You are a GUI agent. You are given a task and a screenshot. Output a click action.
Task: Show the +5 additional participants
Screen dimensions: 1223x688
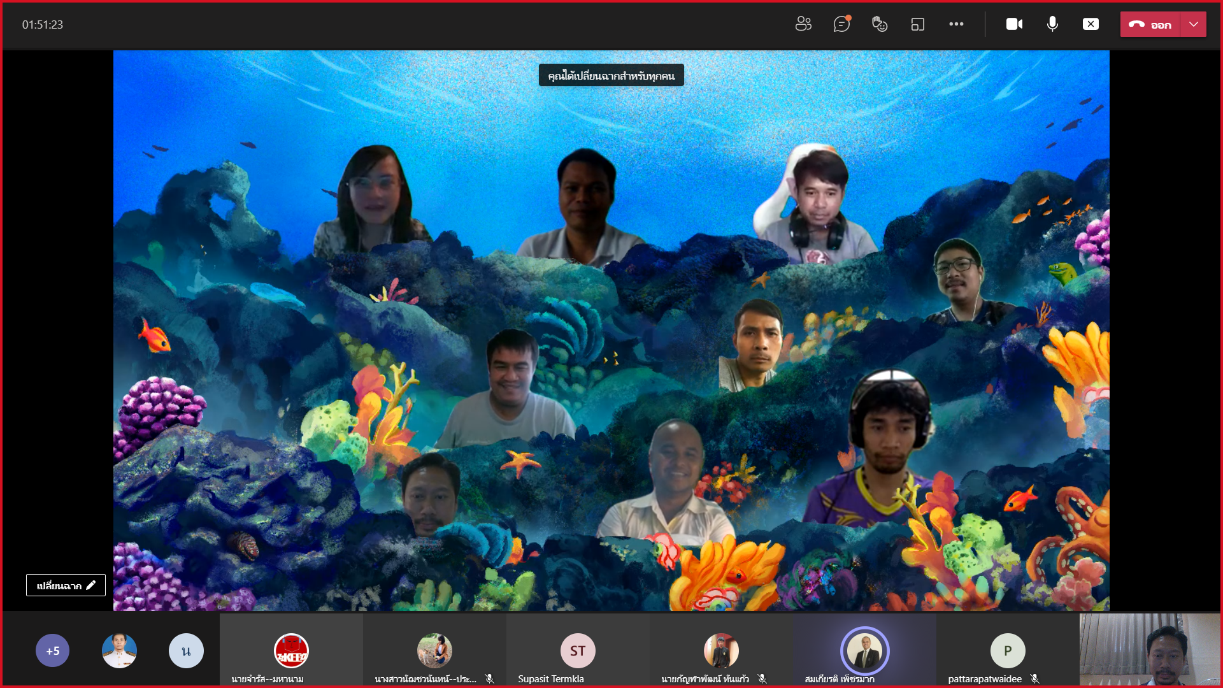click(x=52, y=650)
